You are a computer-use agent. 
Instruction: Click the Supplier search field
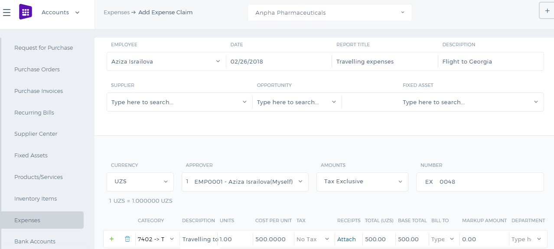pyautogui.click(x=179, y=102)
